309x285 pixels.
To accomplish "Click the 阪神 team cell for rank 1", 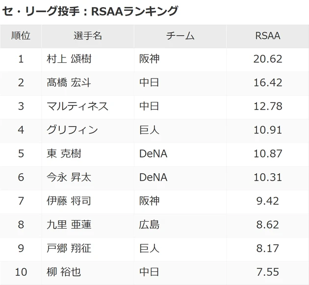I will [x=149, y=59].
